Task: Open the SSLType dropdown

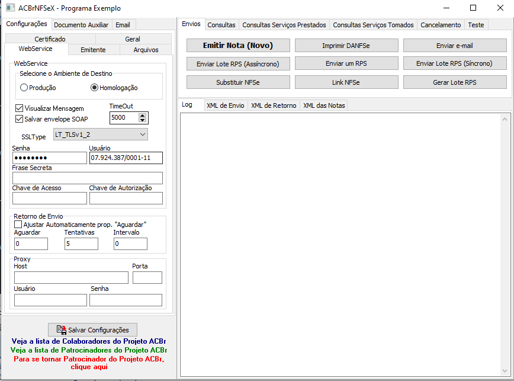Action: coord(100,135)
